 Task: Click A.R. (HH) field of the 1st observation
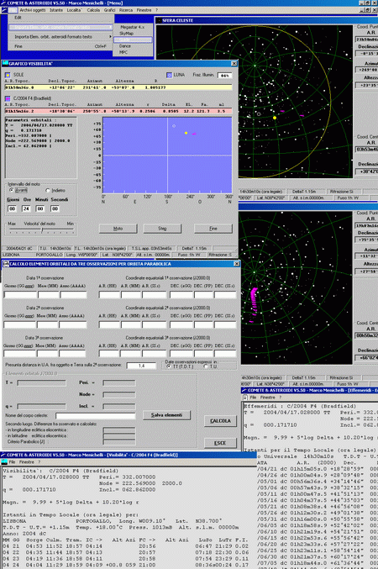coord(109,295)
